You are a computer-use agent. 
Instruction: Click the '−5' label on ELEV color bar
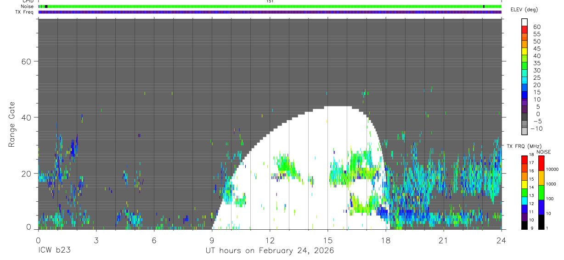pyautogui.click(x=536, y=121)
